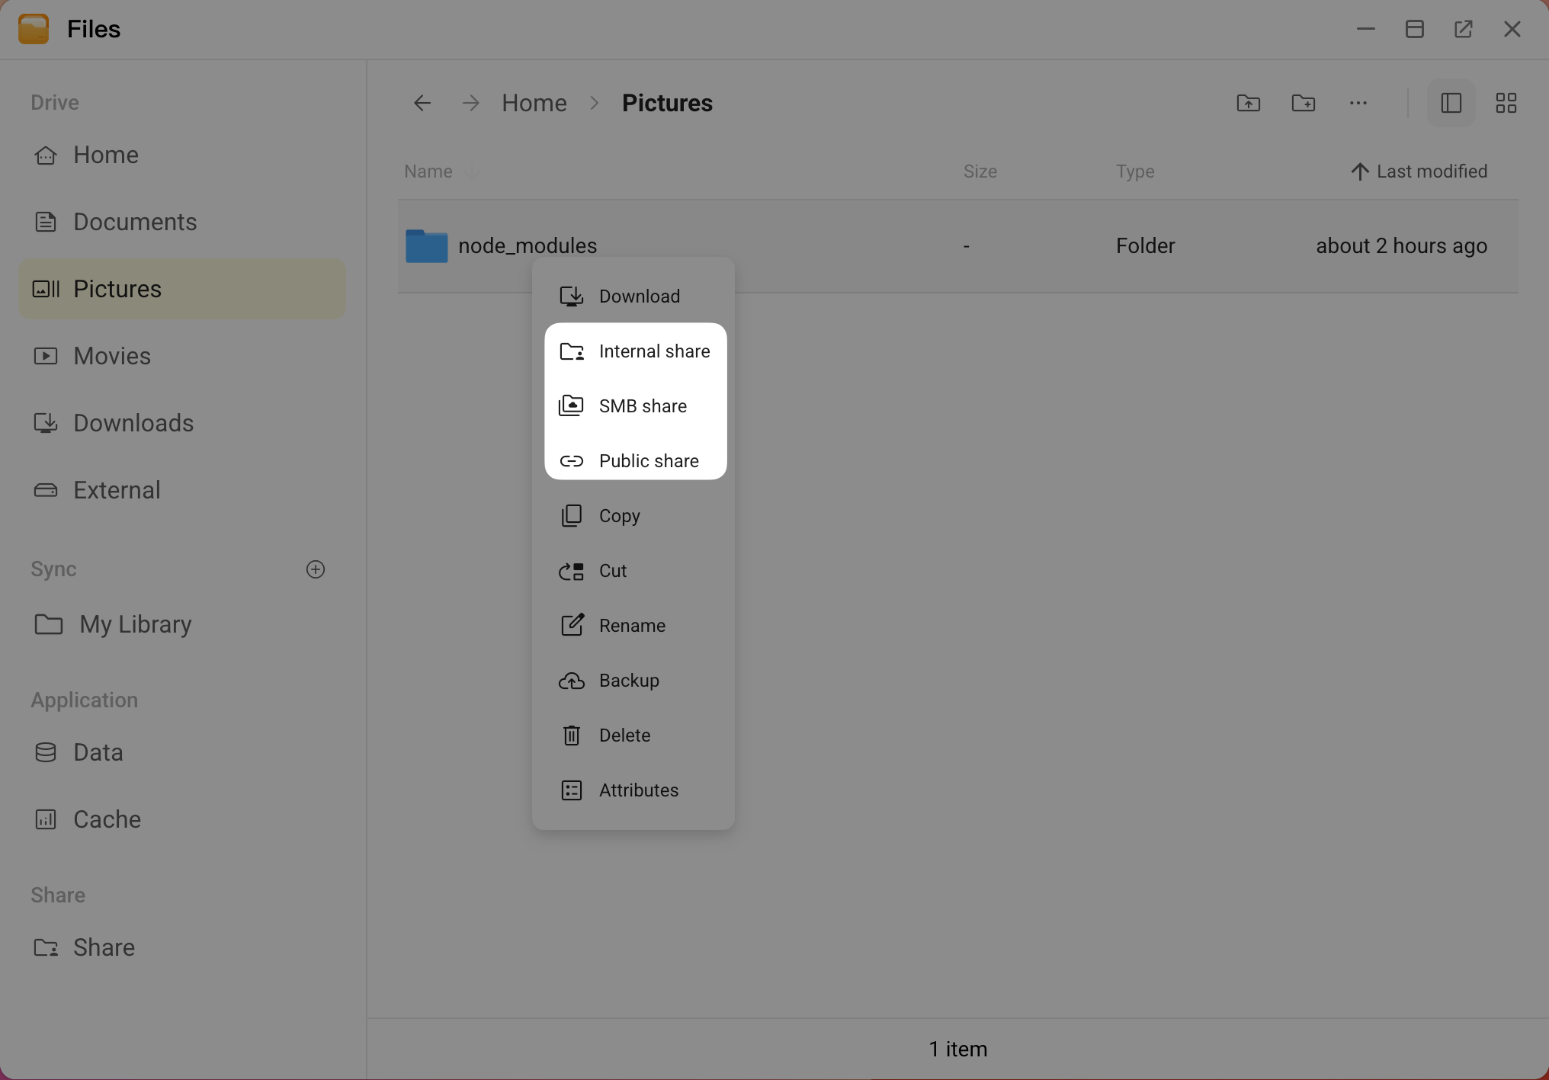Expand the breadcrumb with the forward arrow
The height and width of the screenshot is (1080, 1549).
coord(470,102)
